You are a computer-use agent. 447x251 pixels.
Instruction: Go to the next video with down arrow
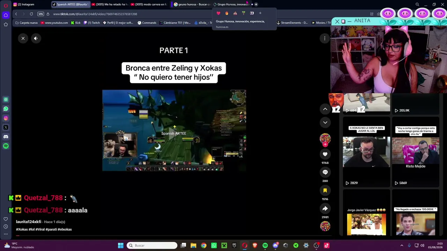coord(325,122)
